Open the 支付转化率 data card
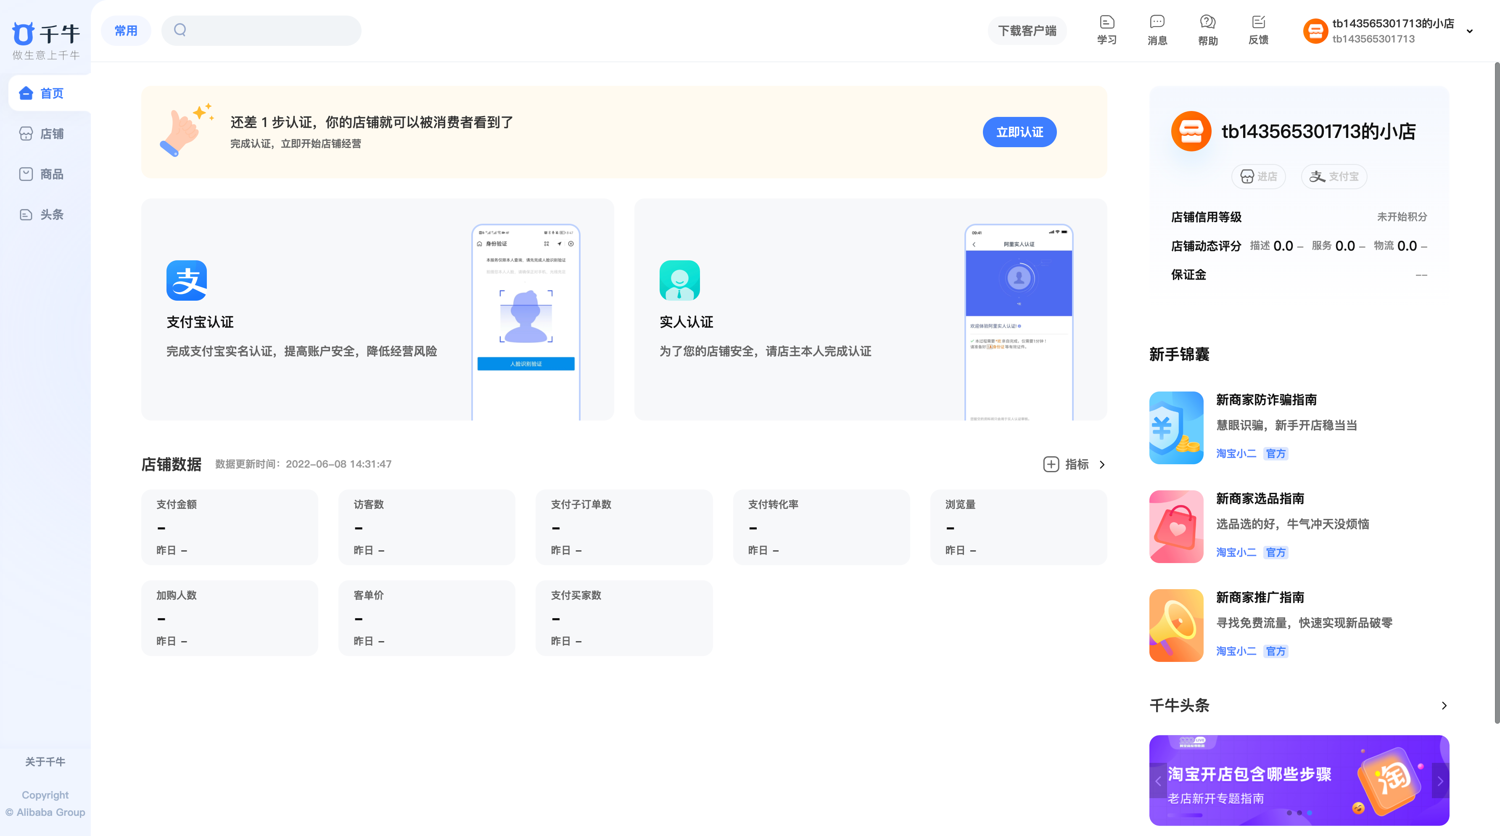This screenshot has width=1500, height=836. pyautogui.click(x=821, y=526)
